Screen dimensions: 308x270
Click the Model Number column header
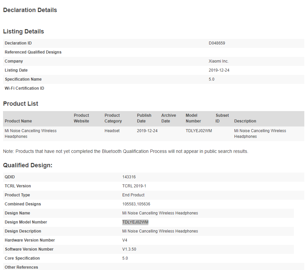point(193,118)
